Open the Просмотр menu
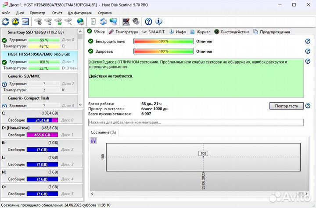The height and width of the screenshot is (208, 316). pyautogui.click(x=37, y=13)
